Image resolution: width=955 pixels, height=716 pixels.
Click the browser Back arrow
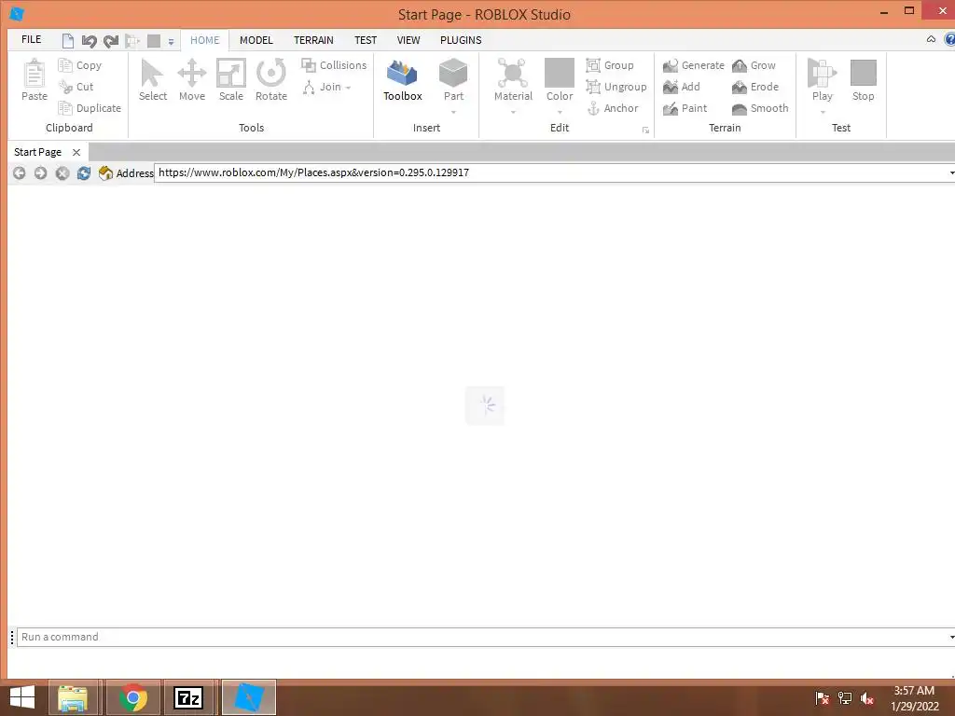pyautogui.click(x=19, y=173)
